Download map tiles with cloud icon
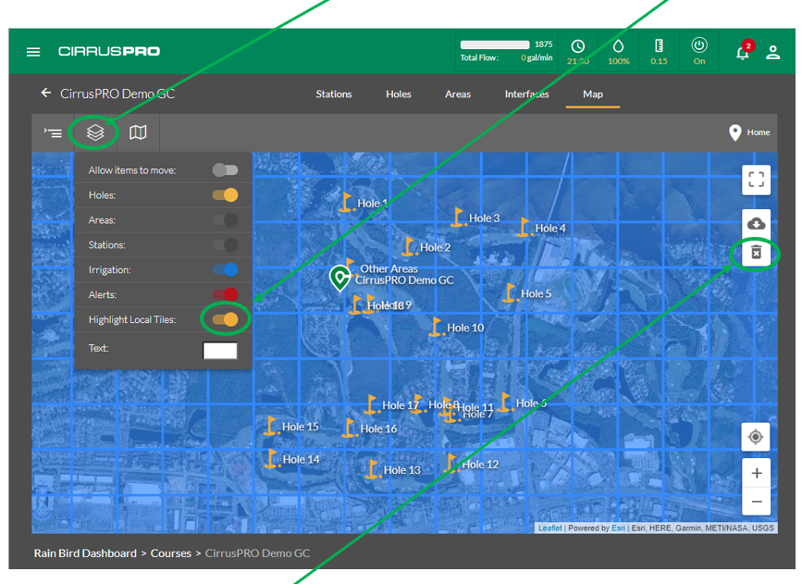802x584 pixels. pyautogui.click(x=756, y=224)
